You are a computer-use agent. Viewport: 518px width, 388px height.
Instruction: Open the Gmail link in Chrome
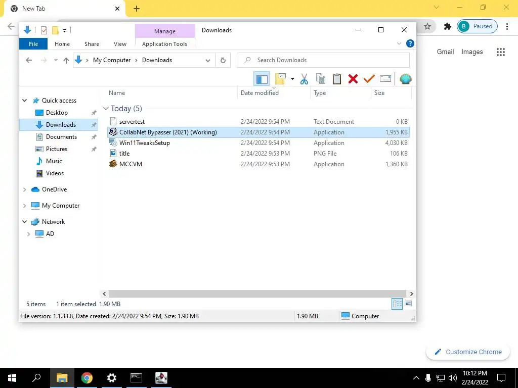click(x=445, y=52)
